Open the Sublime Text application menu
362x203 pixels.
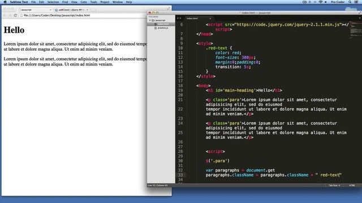19,2
